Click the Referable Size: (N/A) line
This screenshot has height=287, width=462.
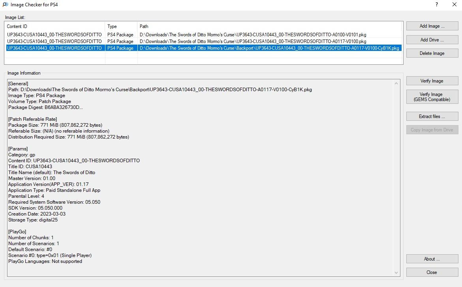tap(58, 131)
